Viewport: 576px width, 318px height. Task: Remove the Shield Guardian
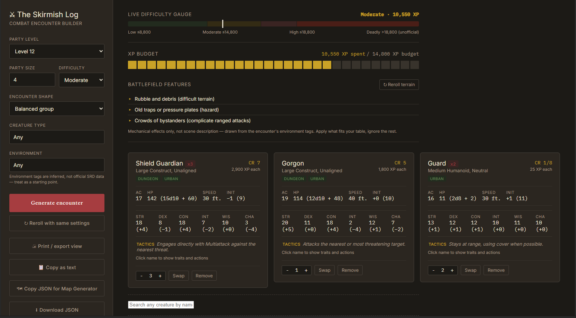click(204, 276)
